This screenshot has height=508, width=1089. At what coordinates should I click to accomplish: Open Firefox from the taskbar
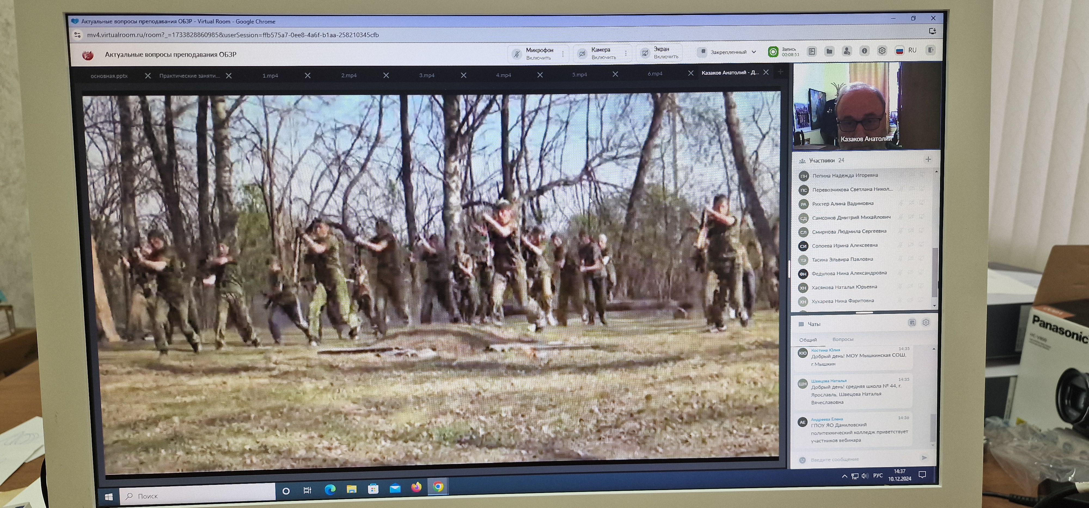tap(417, 487)
